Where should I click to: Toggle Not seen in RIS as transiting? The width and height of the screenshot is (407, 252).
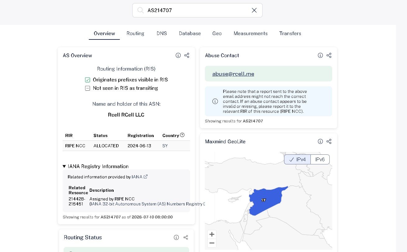[88, 88]
